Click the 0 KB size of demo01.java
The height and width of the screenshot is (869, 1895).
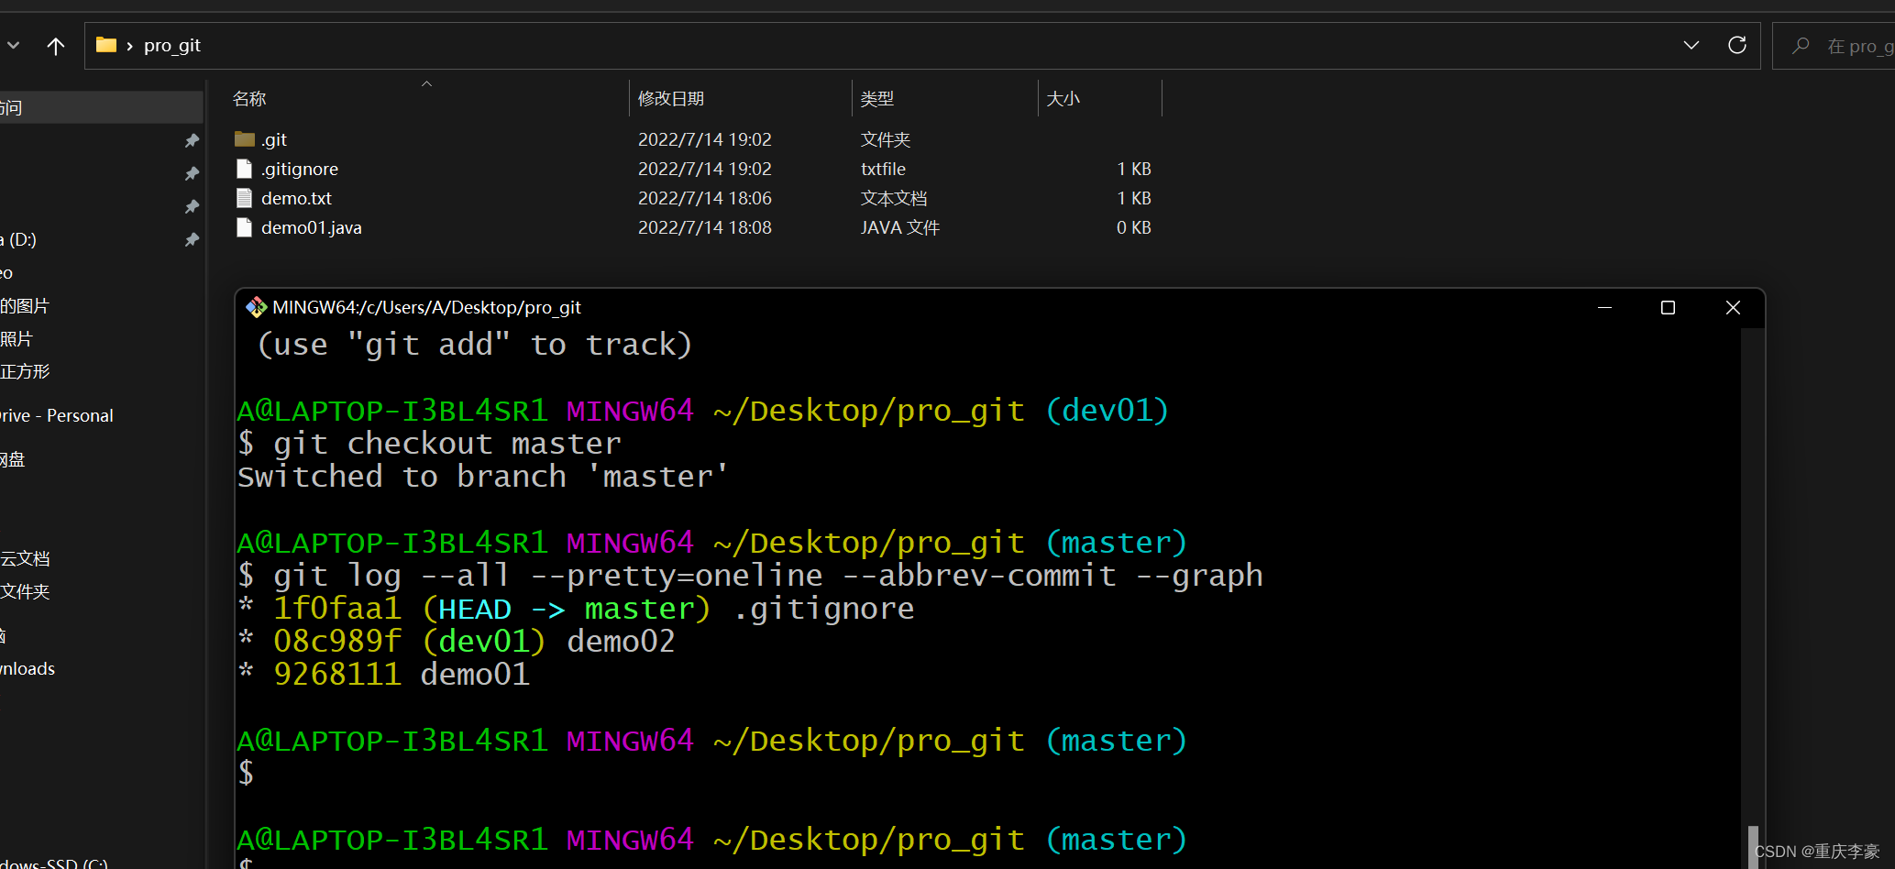coord(1134,227)
